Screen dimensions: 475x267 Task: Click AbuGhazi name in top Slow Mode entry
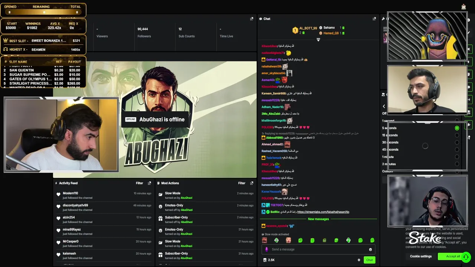(x=186, y=198)
